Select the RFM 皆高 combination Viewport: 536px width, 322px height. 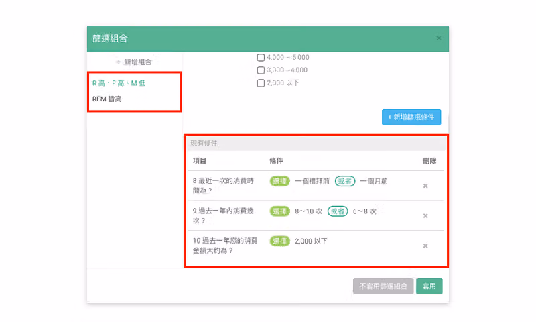point(107,99)
